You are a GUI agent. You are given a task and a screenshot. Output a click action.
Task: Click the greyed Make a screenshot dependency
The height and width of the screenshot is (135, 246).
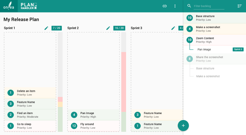click(208, 76)
